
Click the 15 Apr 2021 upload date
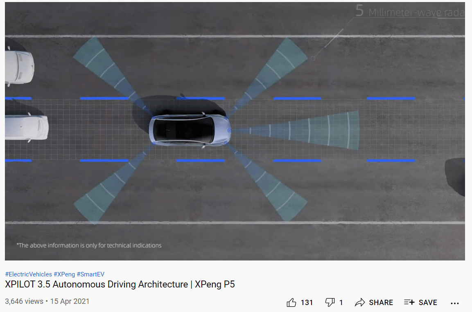click(70, 301)
